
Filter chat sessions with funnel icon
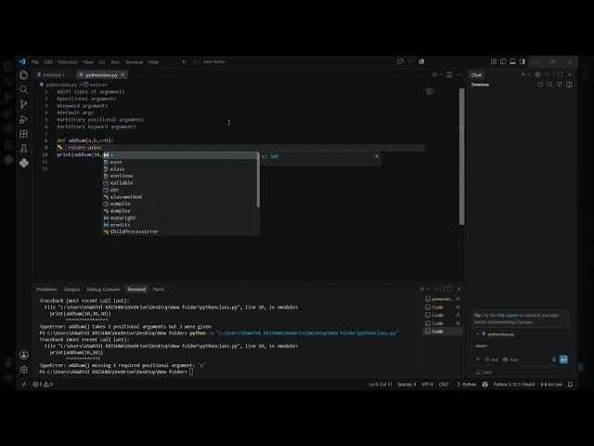coord(560,85)
